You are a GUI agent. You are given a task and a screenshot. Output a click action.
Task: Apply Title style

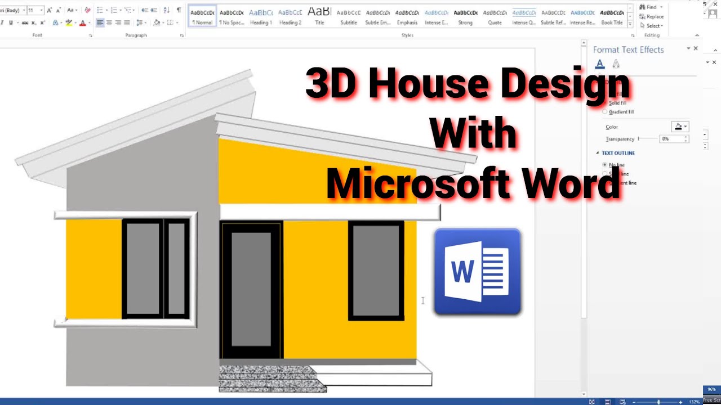point(319,16)
